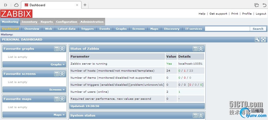Click the cloud sync icon in browser
Screen dimensions: 268x120
[x=16, y=5]
